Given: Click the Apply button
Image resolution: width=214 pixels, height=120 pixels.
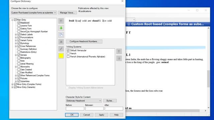Looking at the screenshot, I should tap(101, 115).
